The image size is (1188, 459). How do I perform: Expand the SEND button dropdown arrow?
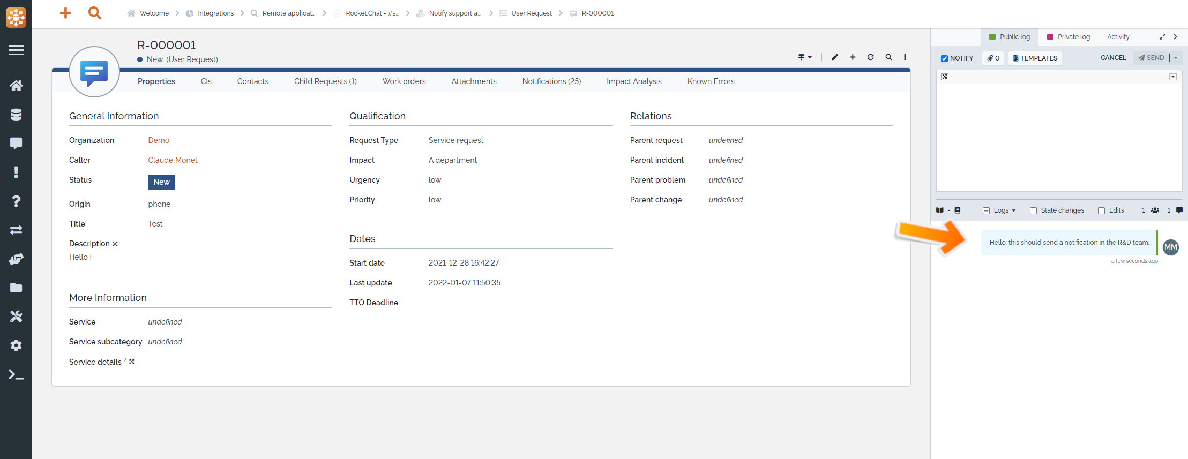coord(1176,58)
